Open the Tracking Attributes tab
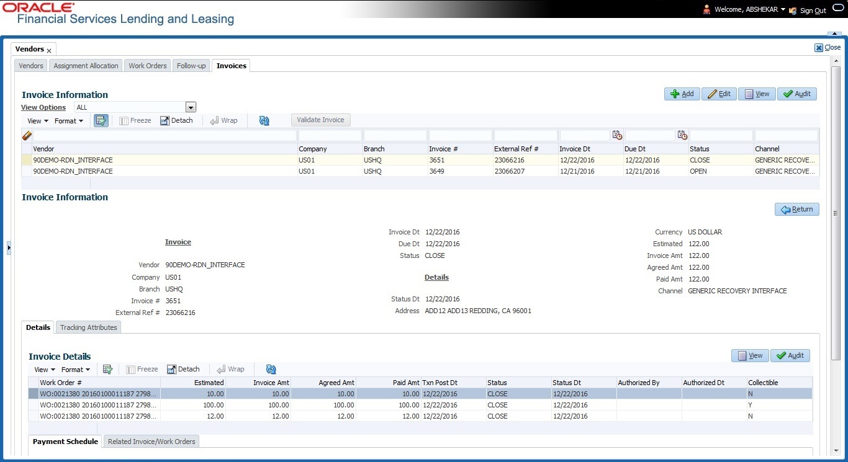 click(x=88, y=327)
